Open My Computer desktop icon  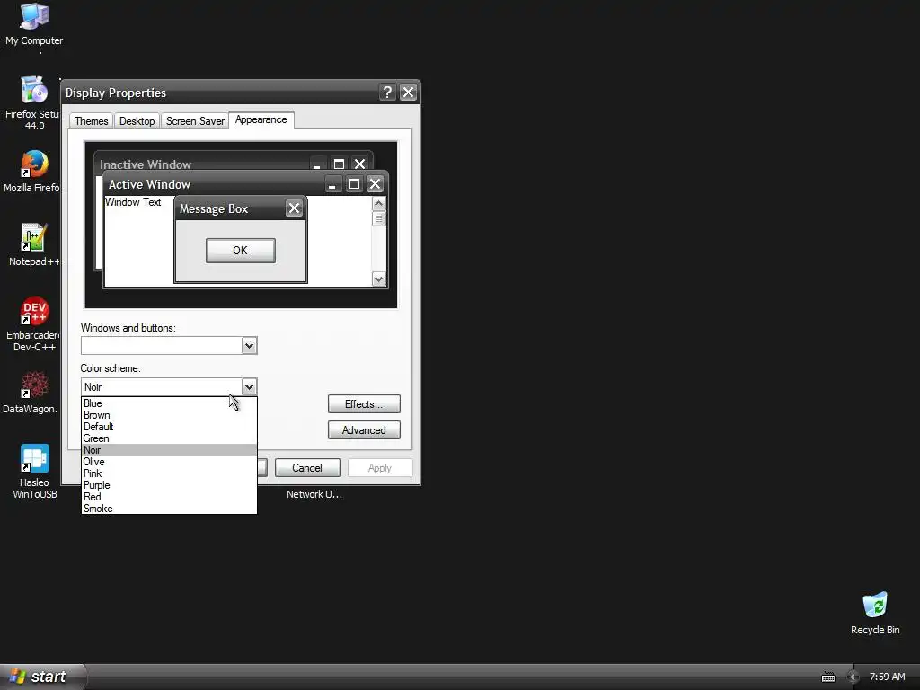(x=34, y=24)
